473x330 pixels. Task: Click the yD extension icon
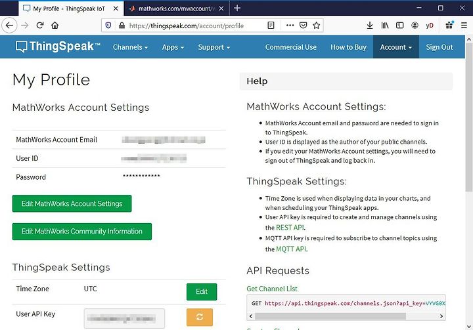coord(430,26)
